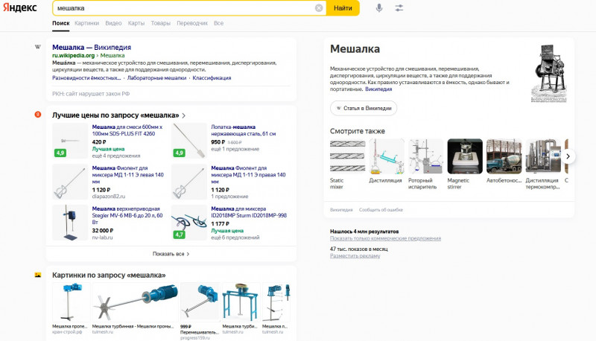Open the Мешалка — Википедия result title
This screenshot has width=596, height=341.
[92, 47]
